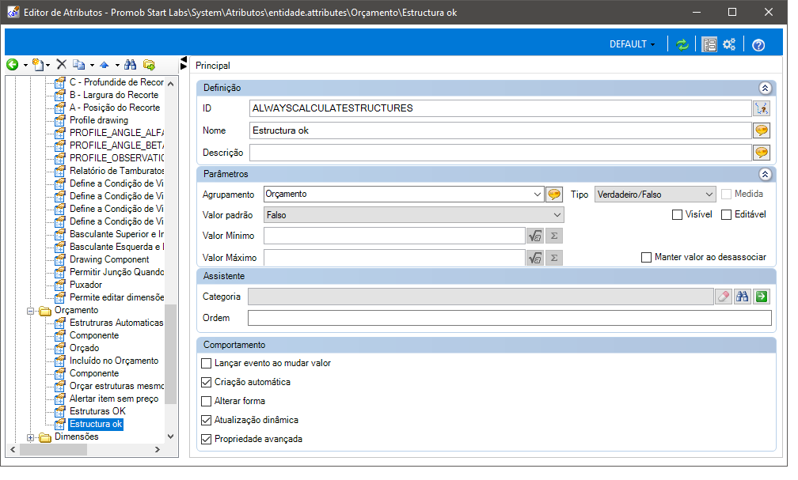Click the green refresh arrows icon
798x480 pixels.
tap(682, 45)
